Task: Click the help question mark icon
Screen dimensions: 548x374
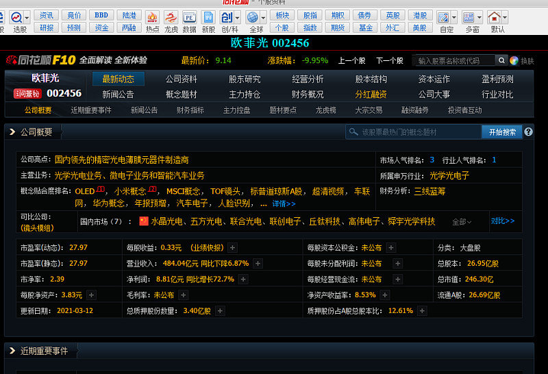Action: (528, 132)
